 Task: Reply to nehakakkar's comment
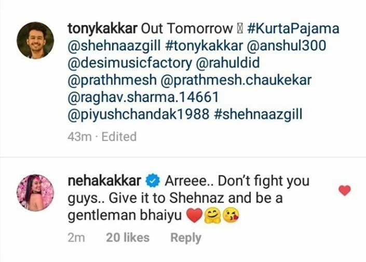click(x=186, y=238)
